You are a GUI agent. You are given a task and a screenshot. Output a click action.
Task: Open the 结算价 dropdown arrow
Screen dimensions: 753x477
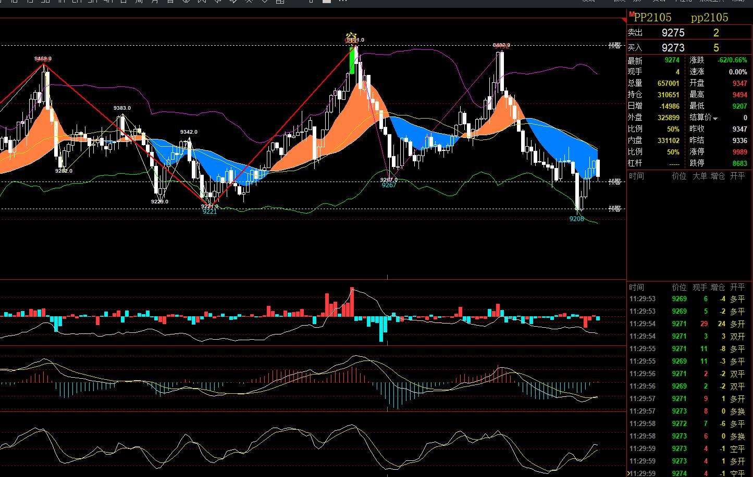[715, 119]
